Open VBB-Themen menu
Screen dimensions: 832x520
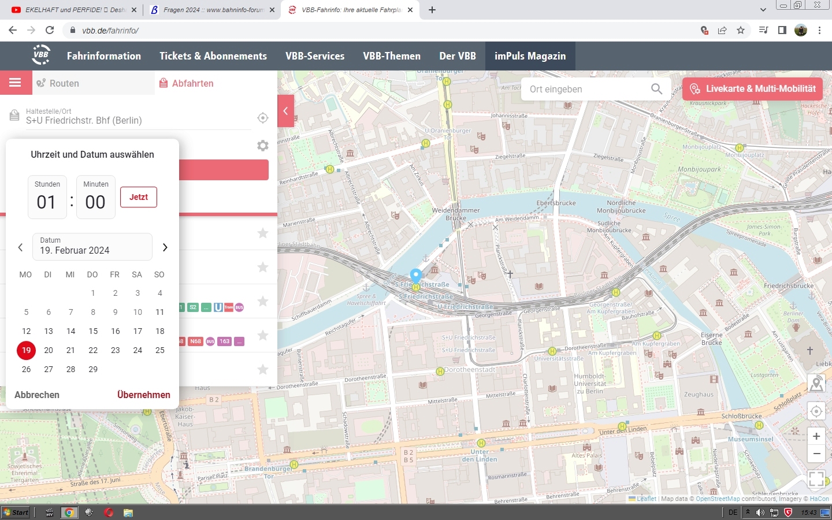point(392,56)
